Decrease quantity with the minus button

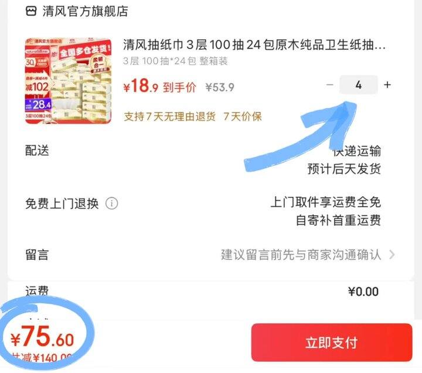point(329,85)
